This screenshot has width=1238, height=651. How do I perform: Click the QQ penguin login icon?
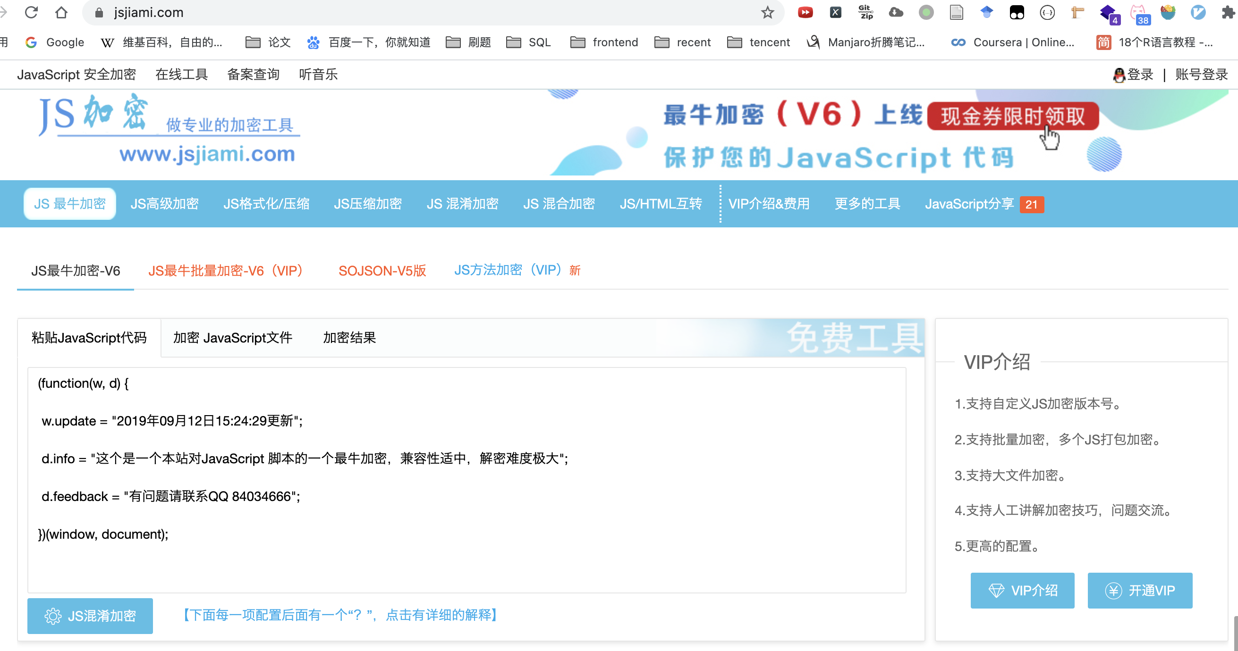pyautogui.click(x=1119, y=75)
